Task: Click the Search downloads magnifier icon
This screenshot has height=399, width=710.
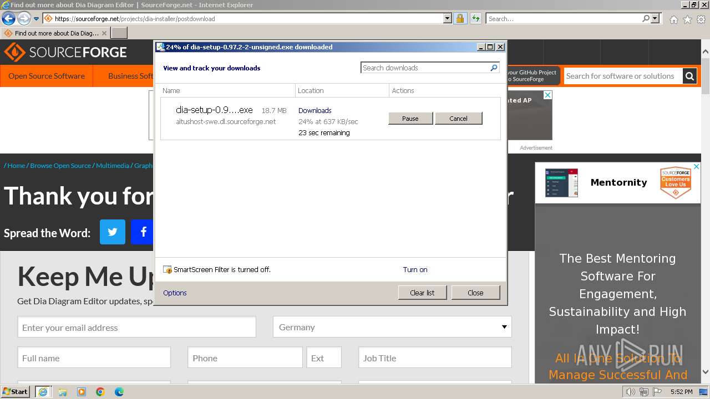Action: click(494, 68)
